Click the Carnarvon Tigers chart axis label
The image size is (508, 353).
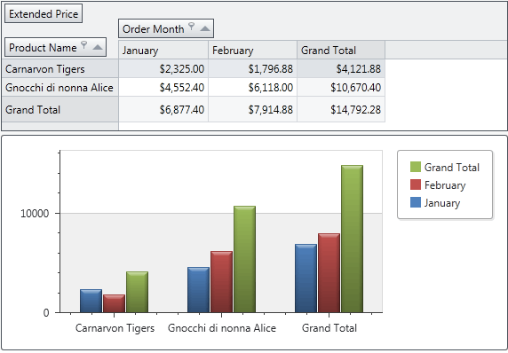click(115, 328)
